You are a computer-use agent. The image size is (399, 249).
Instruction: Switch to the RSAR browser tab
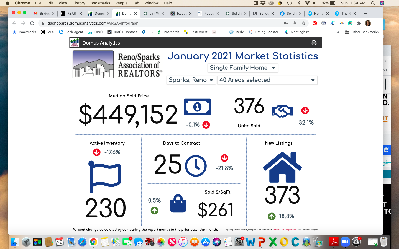tap(71, 13)
